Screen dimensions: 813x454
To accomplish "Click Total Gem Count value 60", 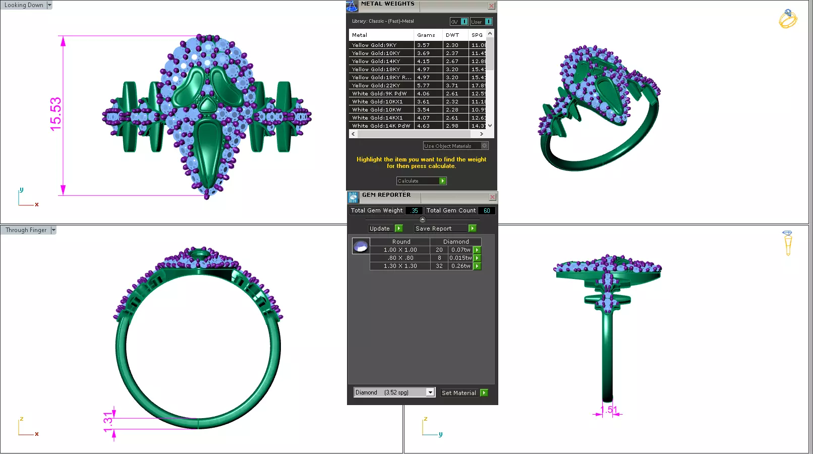I will point(487,211).
